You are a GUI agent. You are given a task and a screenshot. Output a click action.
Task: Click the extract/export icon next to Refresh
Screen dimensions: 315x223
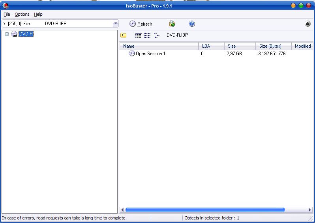[172, 24]
